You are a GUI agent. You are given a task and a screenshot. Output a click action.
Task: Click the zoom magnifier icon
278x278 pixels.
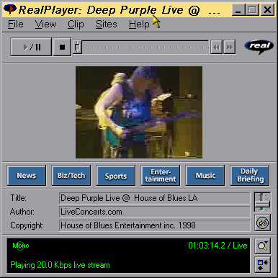click(x=262, y=246)
